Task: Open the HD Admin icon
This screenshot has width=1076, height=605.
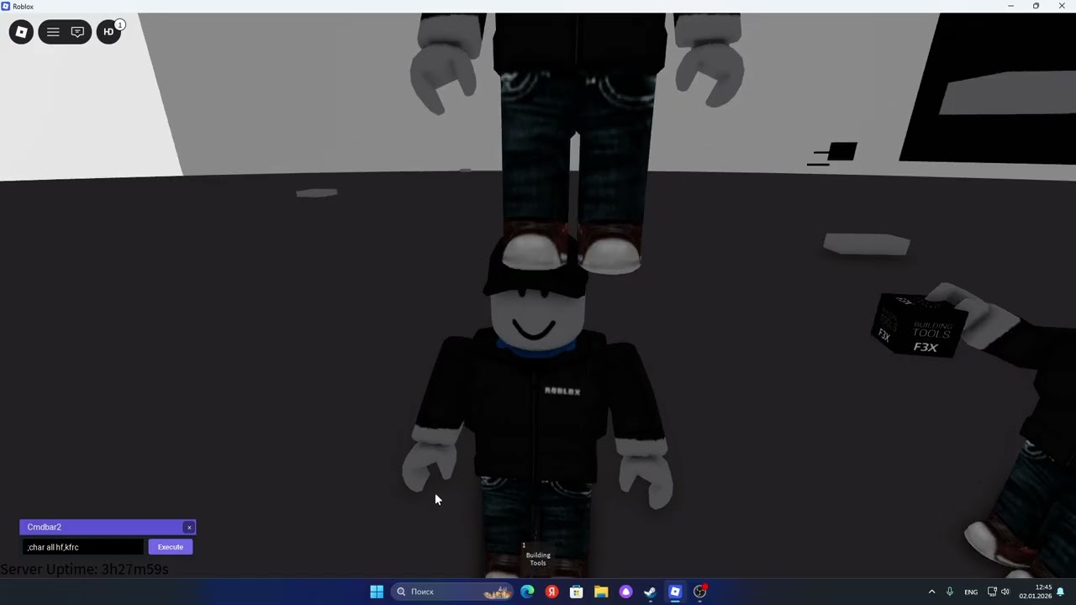Action: (108, 32)
